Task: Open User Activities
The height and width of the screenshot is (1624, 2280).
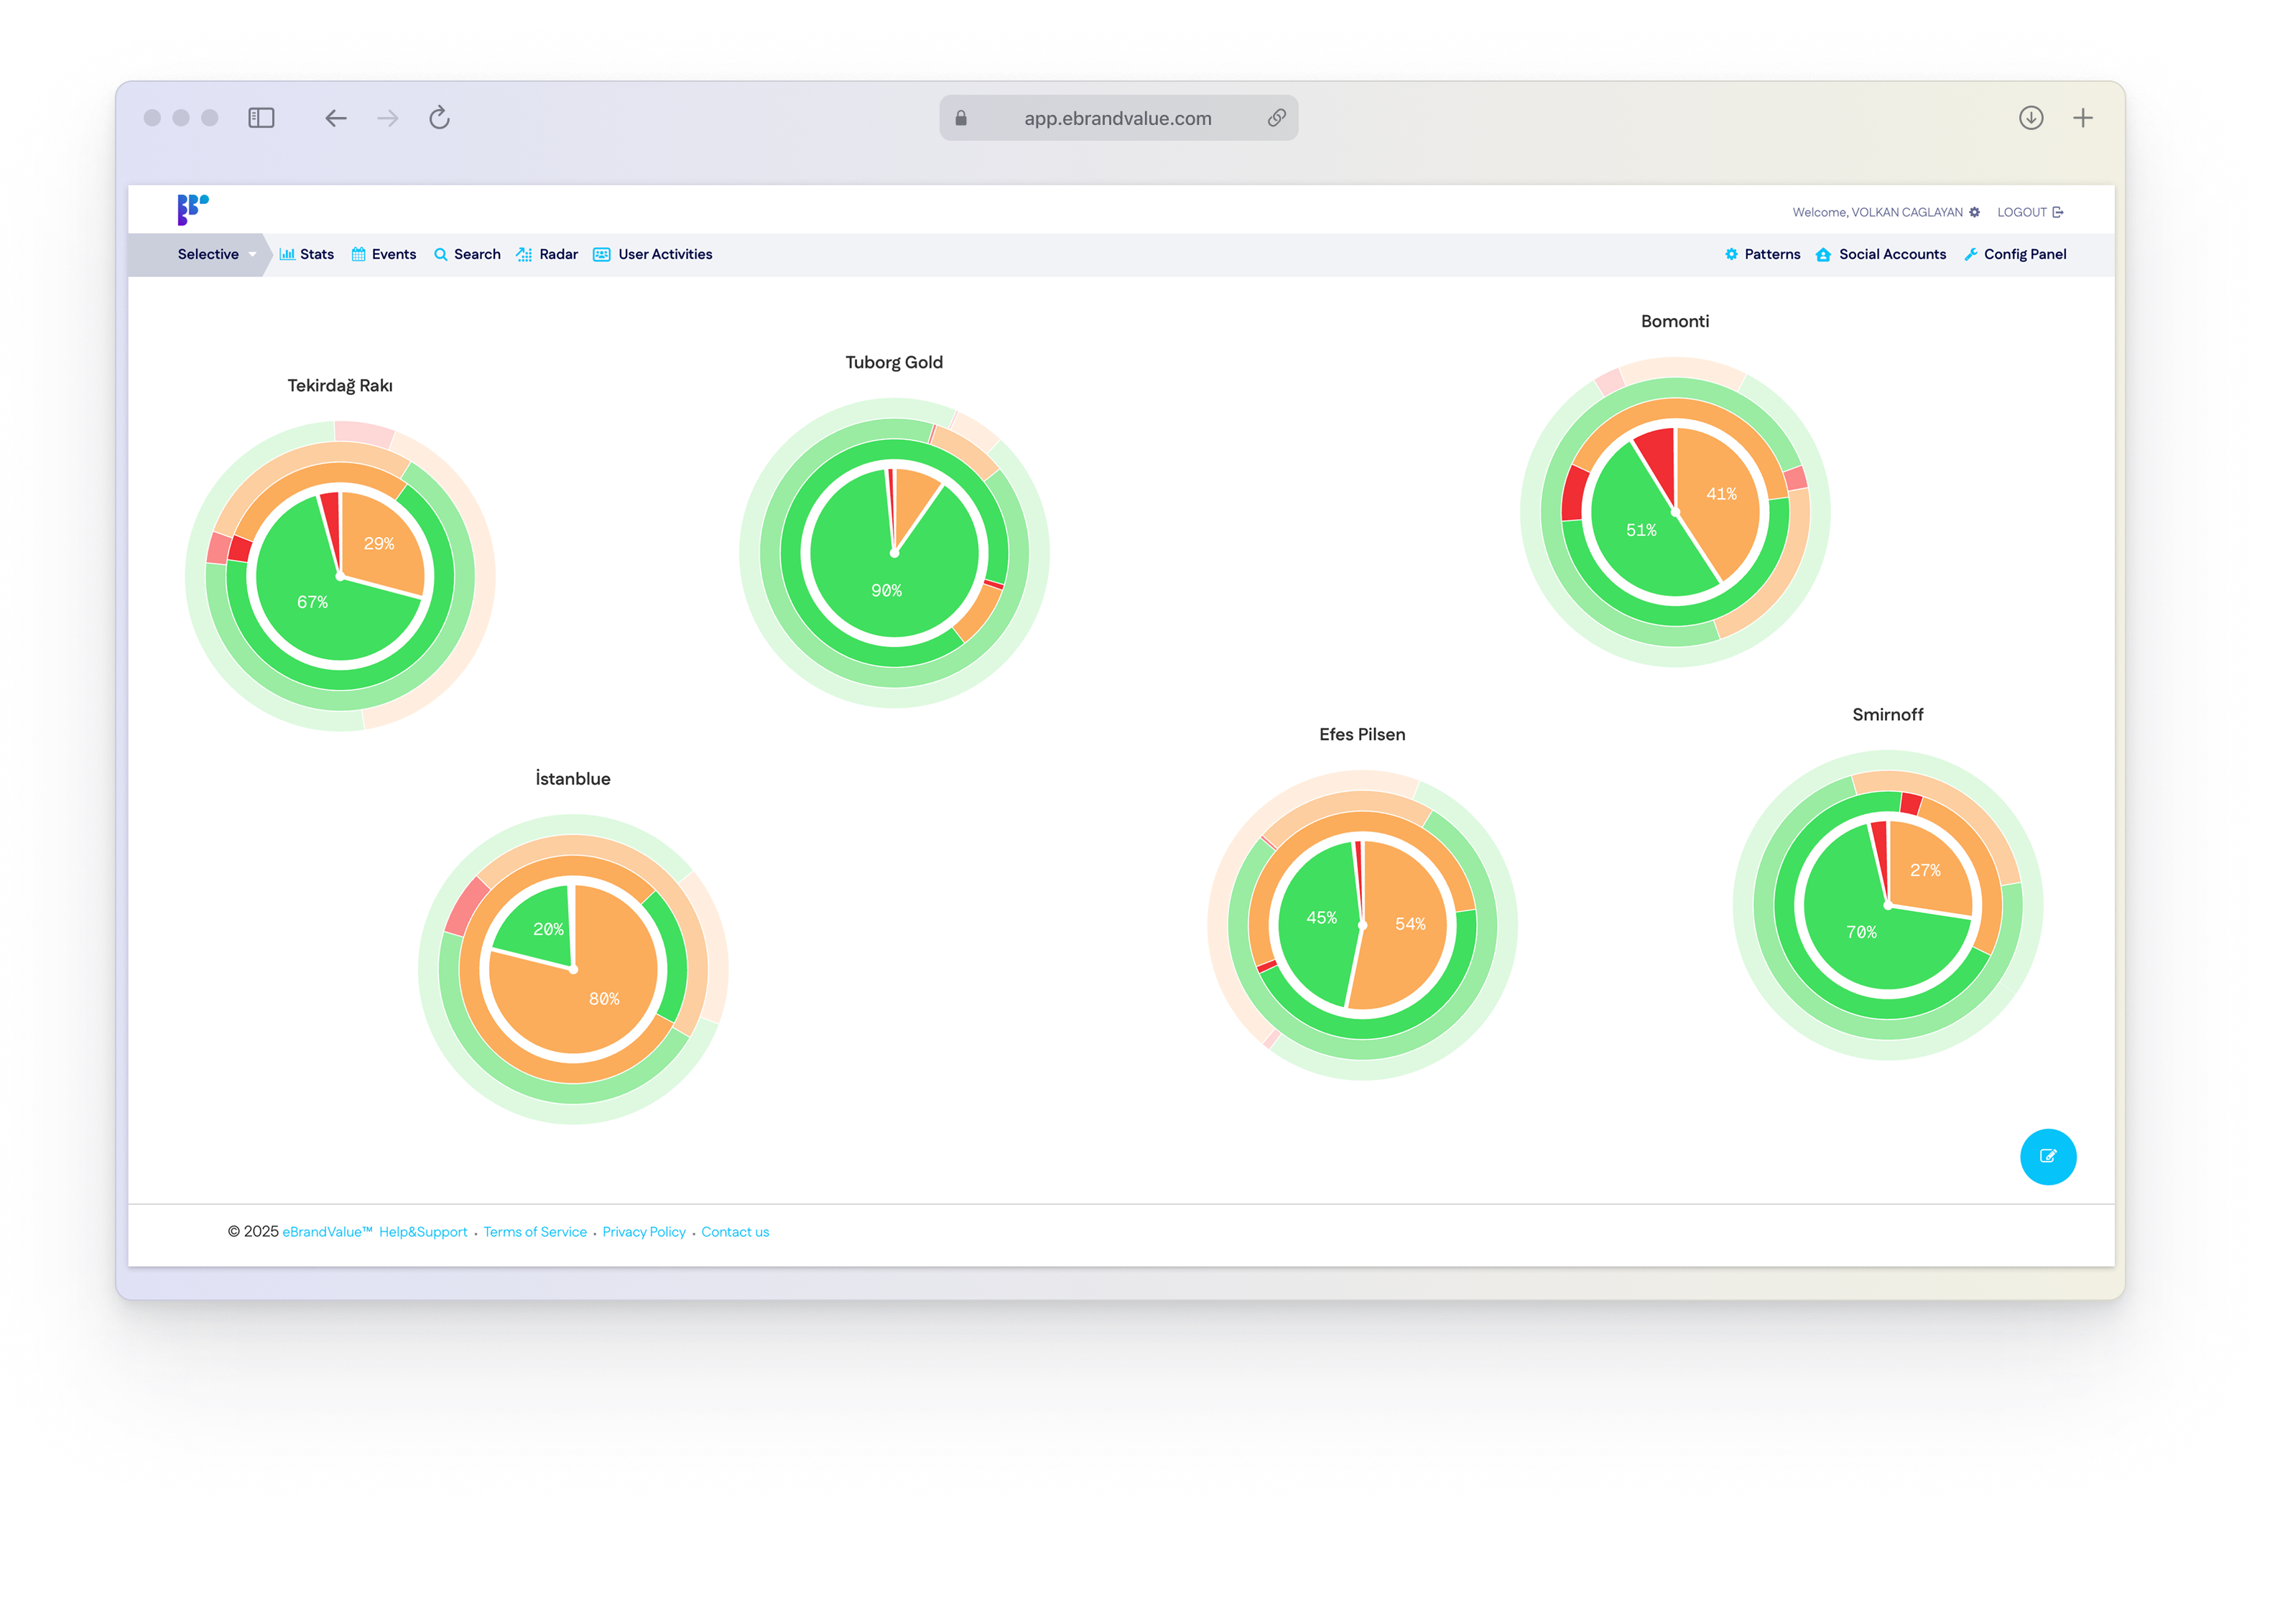Action: click(601, 254)
